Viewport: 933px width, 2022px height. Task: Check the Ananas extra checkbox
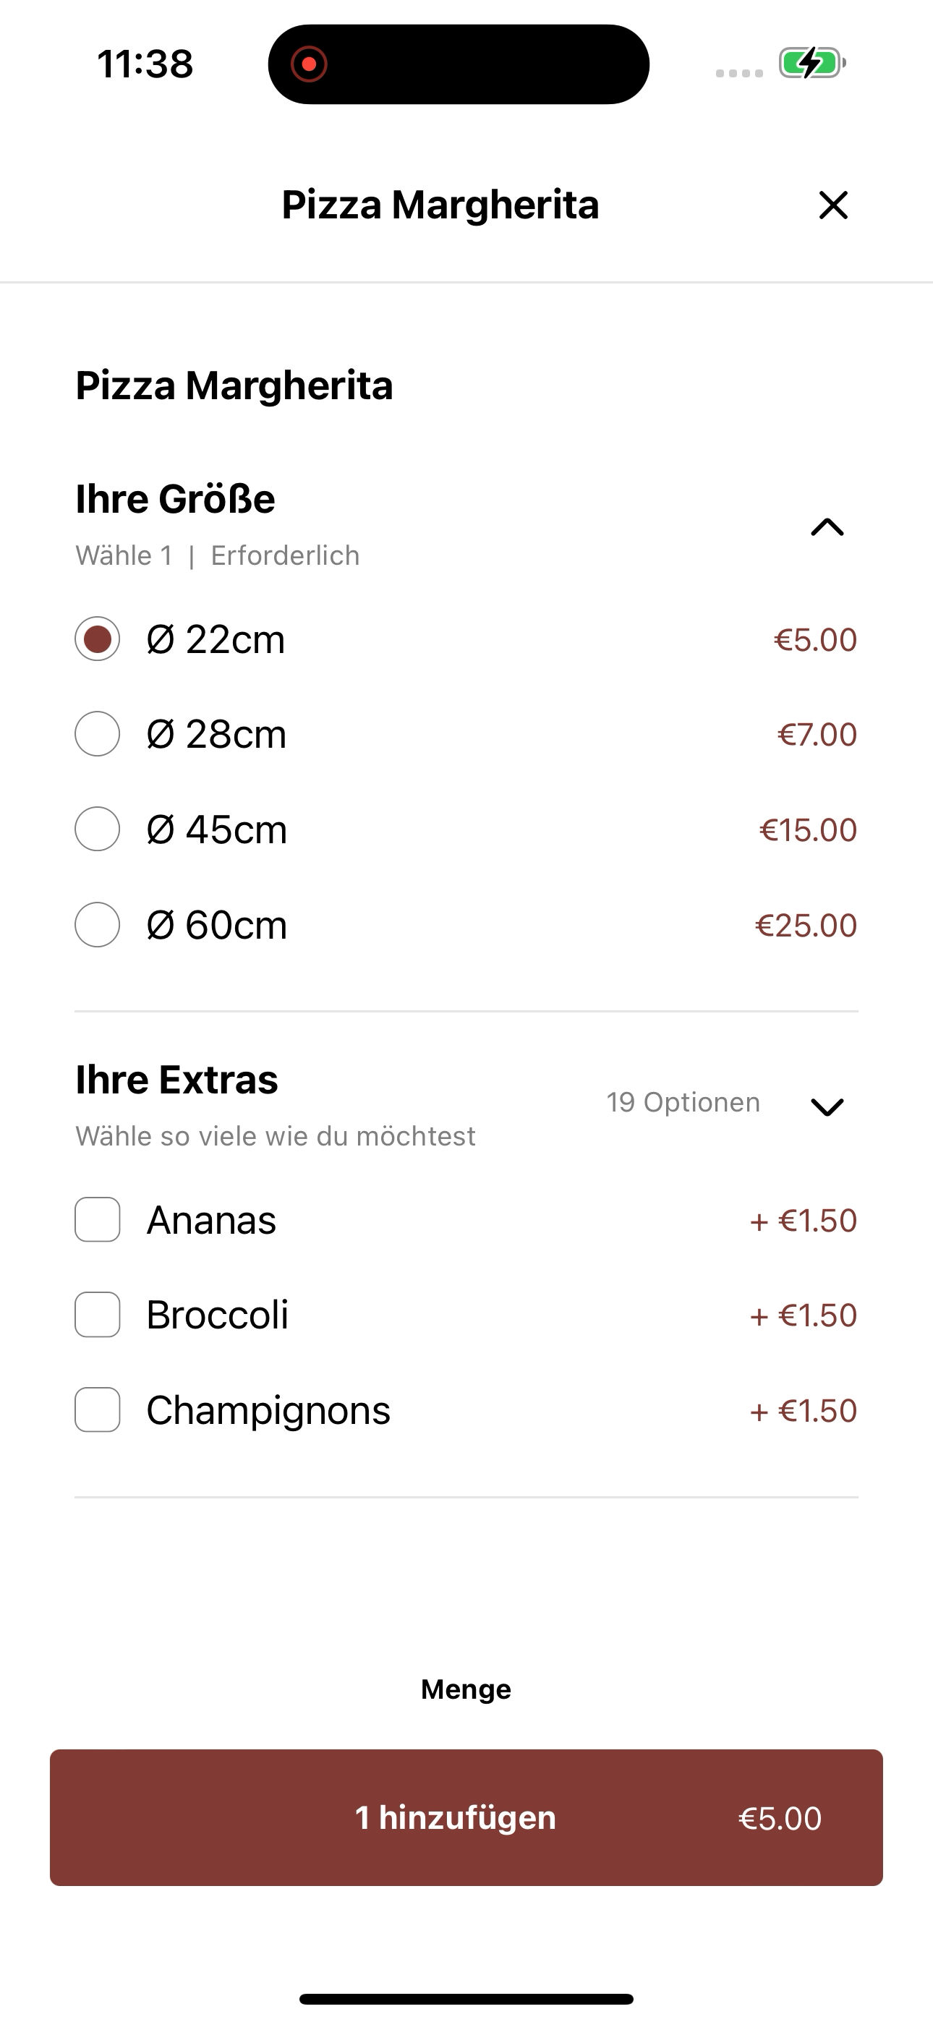(x=98, y=1220)
